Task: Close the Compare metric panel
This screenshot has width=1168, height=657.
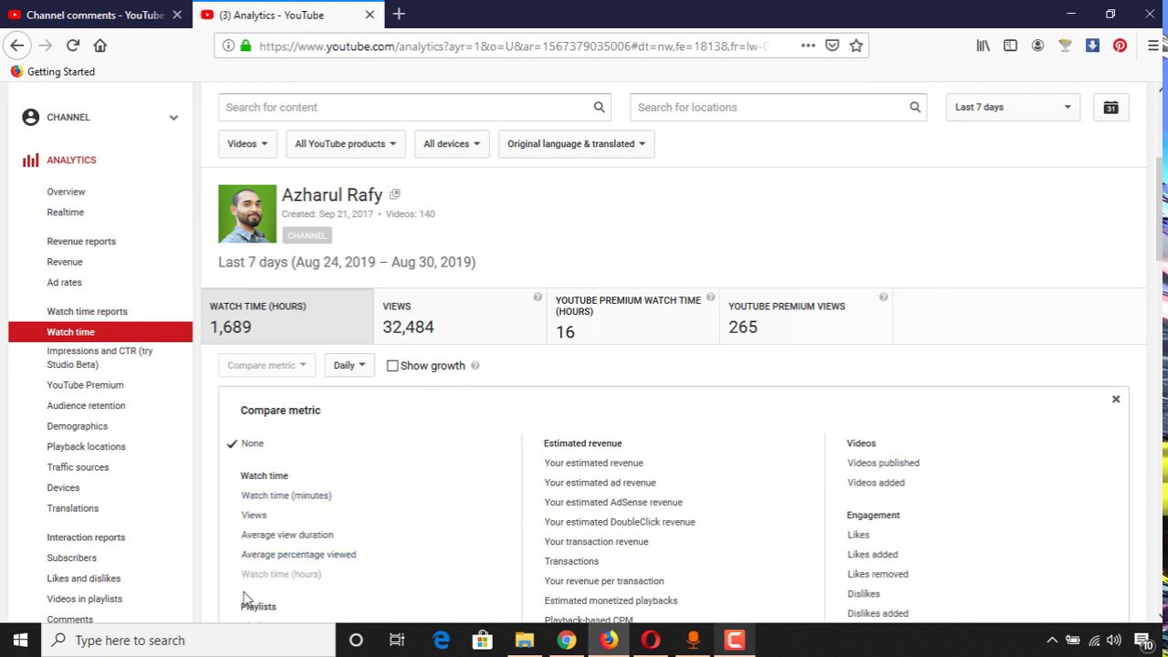Action: click(x=1115, y=399)
